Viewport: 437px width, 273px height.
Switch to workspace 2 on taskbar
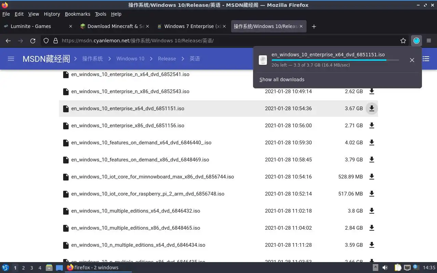(23, 268)
